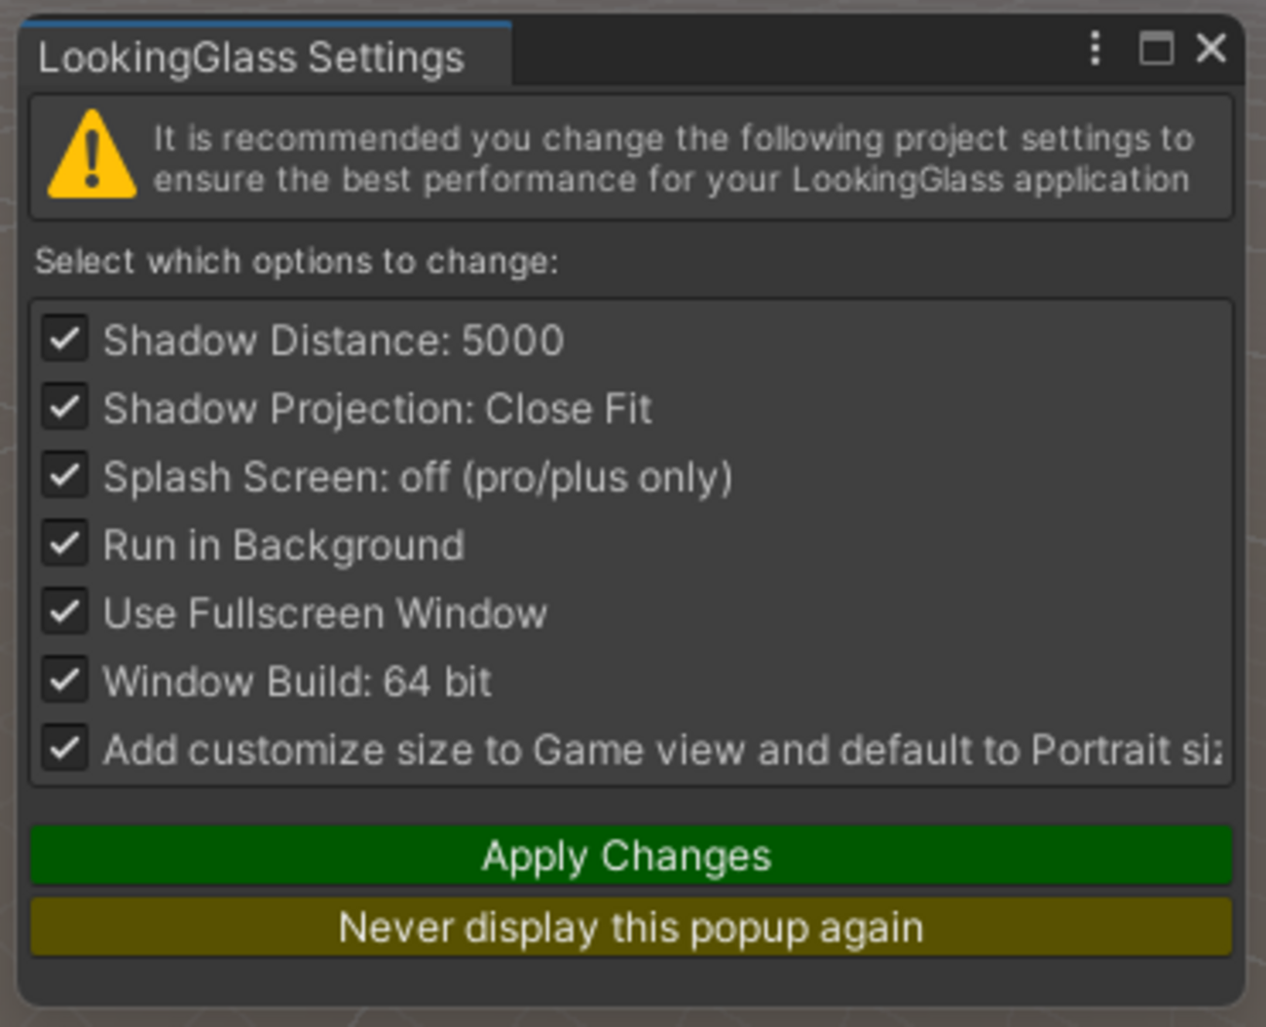The height and width of the screenshot is (1027, 1266).
Task: Close the LookingGlass Settings window
Action: pyautogui.click(x=1211, y=48)
